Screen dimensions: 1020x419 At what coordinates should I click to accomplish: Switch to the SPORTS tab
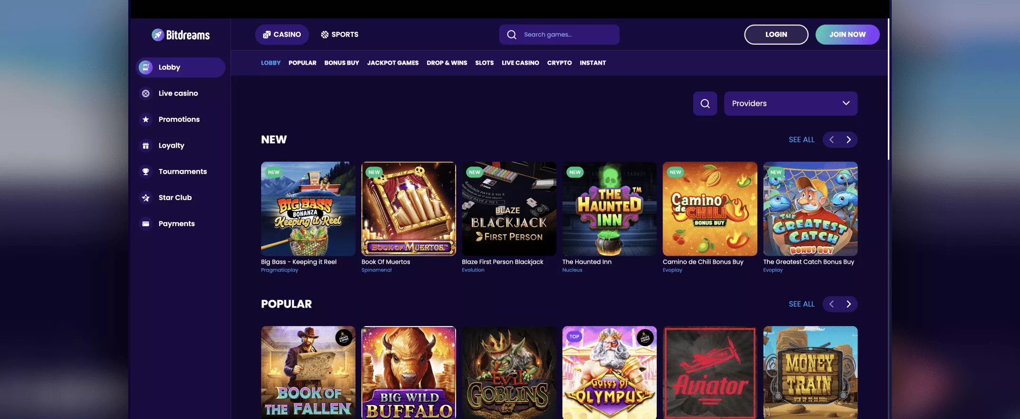(339, 35)
